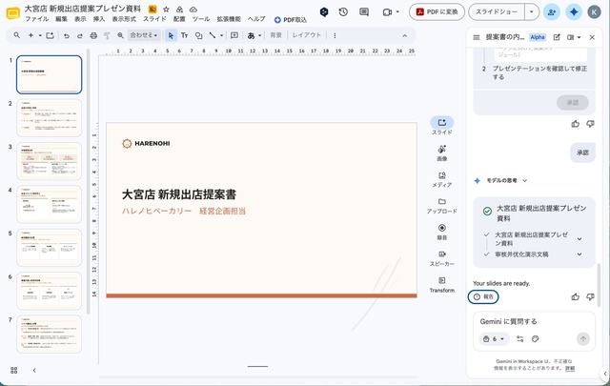
Task: Click the スライドショー button
Action: [x=497, y=12]
